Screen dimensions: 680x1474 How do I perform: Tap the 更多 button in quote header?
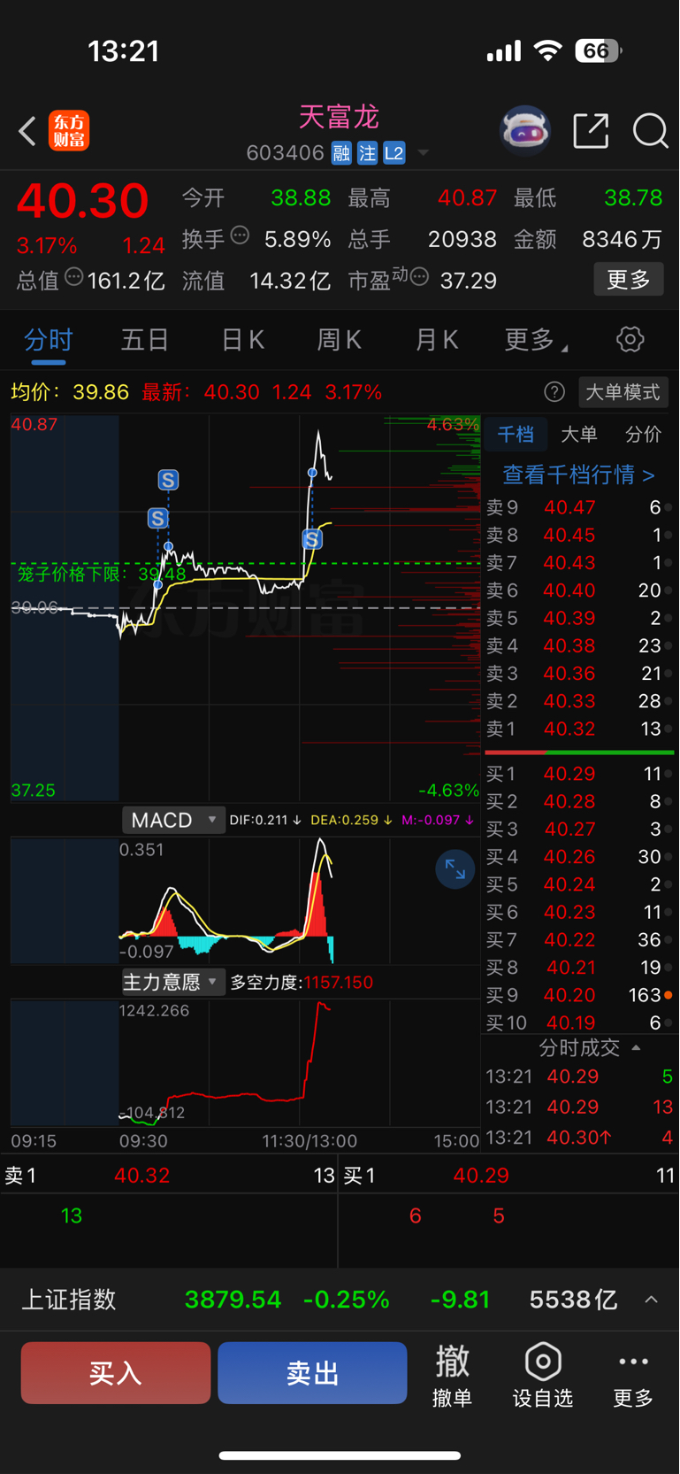click(x=629, y=280)
